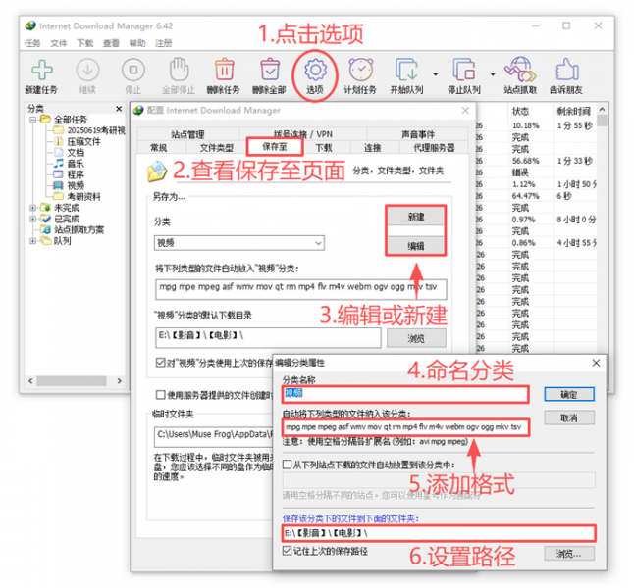This screenshot has height=588, width=634.
Task: Open dropdown arrow next to 开始队列
Action: 436,74
